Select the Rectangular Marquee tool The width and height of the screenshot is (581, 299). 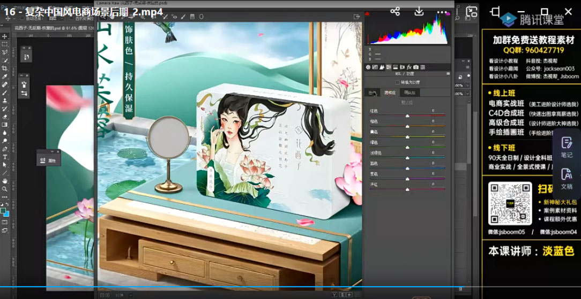tap(5, 44)
